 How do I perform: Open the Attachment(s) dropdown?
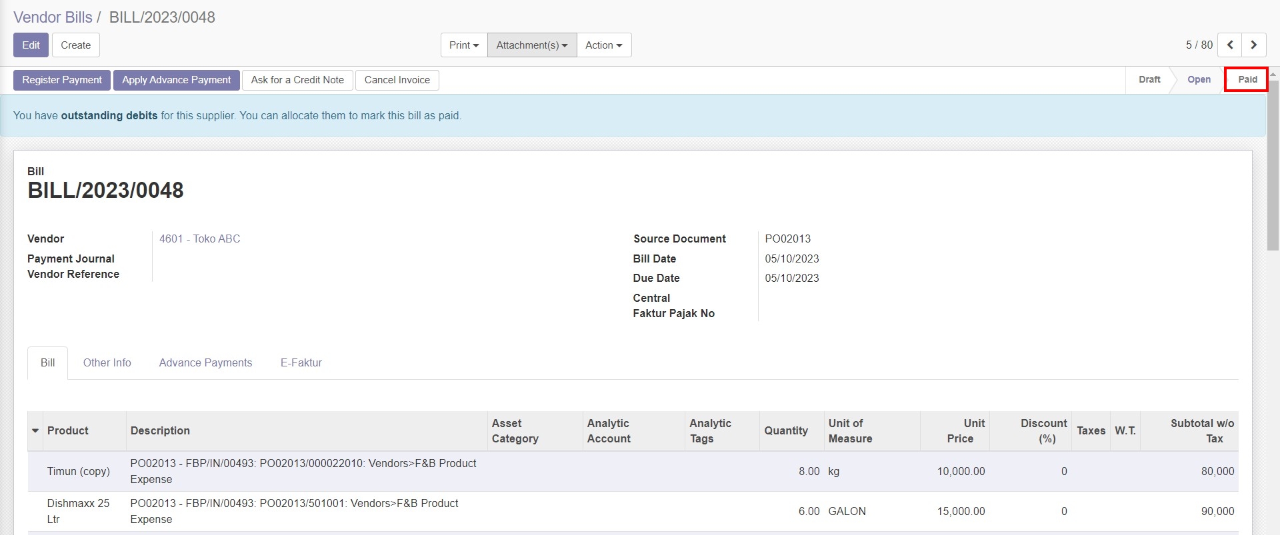pos(532,45)
